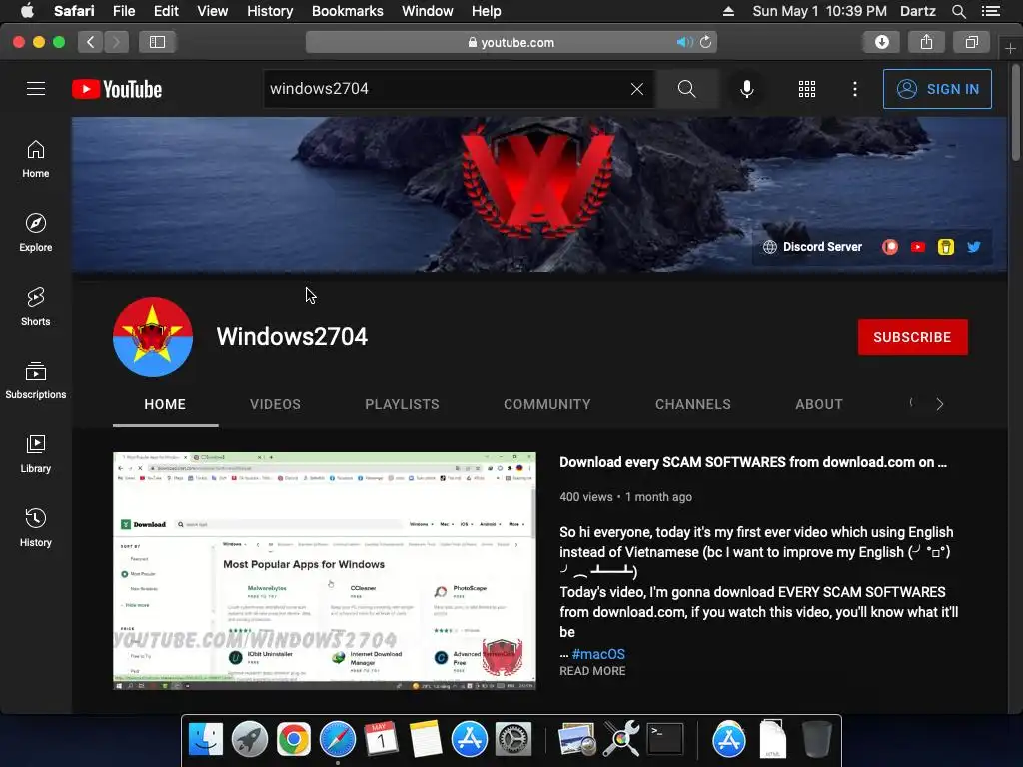Open Shorts in the sidebar

36,306
